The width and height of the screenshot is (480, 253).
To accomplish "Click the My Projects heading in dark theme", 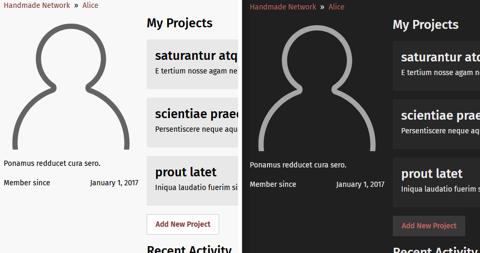I will (x=425, y=25).
